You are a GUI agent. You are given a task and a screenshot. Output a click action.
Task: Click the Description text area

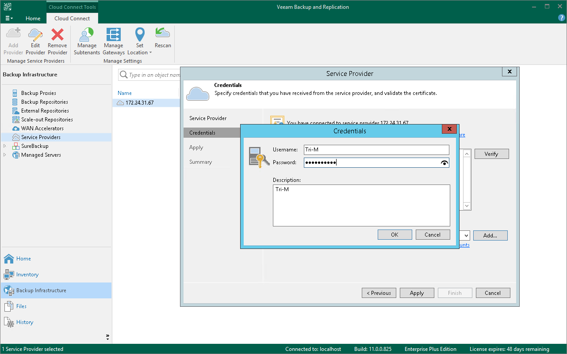click(361, 205)
